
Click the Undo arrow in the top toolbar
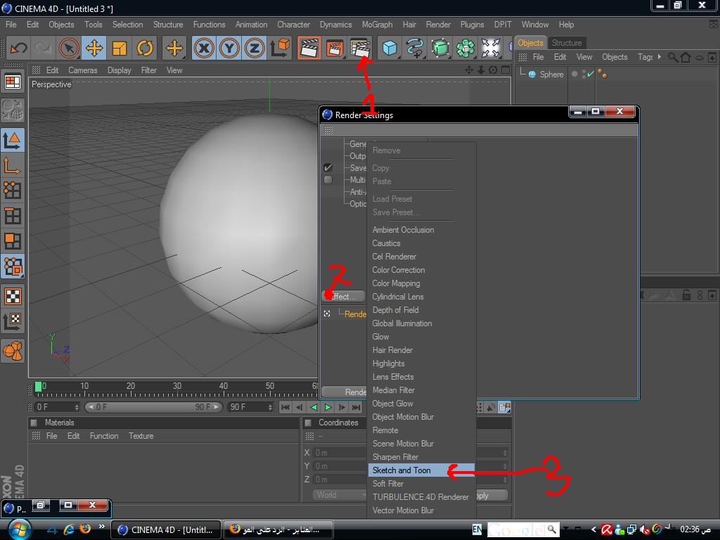18,48
